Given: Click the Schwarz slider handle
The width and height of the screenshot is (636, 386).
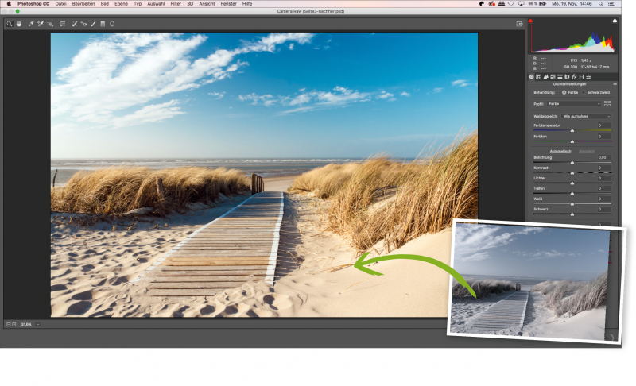Looking at the screenshot, I should [572, 214].
